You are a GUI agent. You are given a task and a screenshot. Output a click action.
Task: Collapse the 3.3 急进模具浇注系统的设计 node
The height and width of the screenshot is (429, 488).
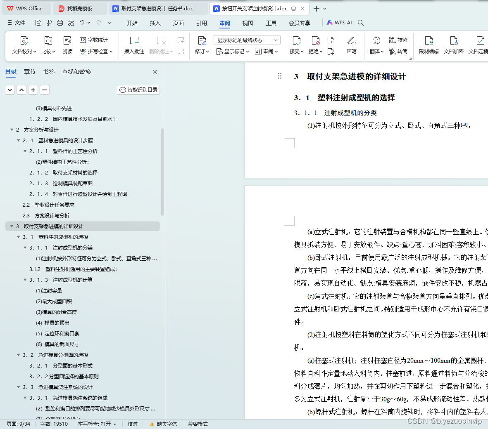[x=18, y=387]
